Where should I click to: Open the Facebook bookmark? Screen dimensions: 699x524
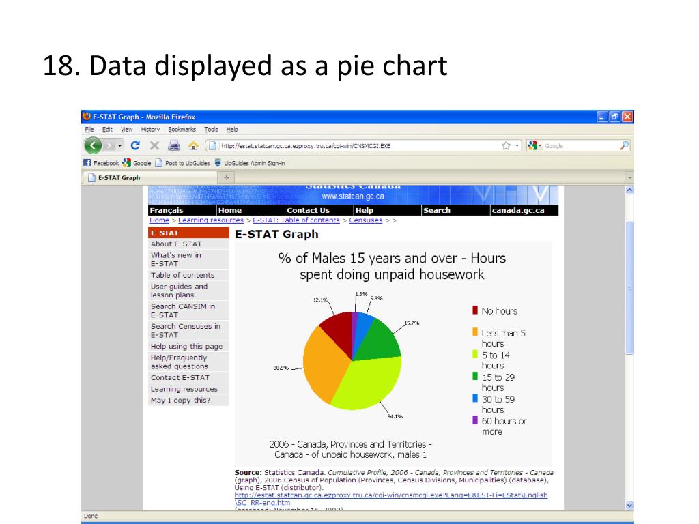(101, 163)
